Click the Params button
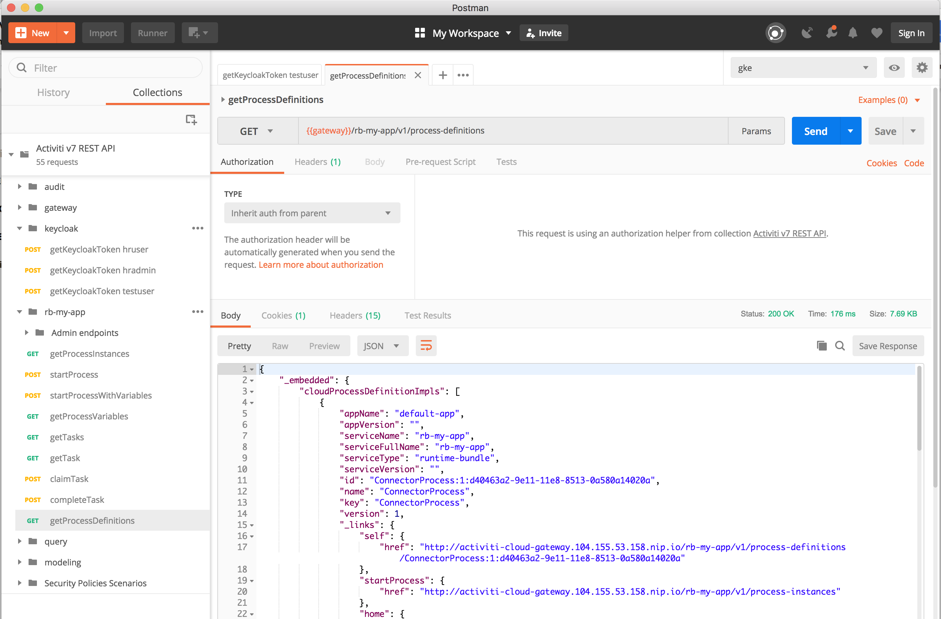941x619 pixels. 756,131
